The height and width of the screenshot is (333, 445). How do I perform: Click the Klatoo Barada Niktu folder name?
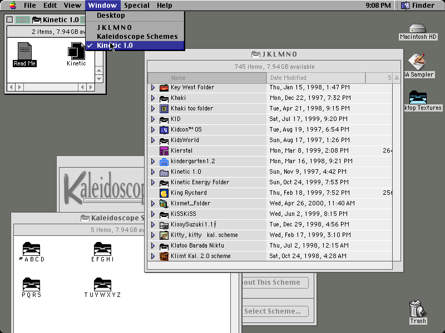[x=197, y=245]
